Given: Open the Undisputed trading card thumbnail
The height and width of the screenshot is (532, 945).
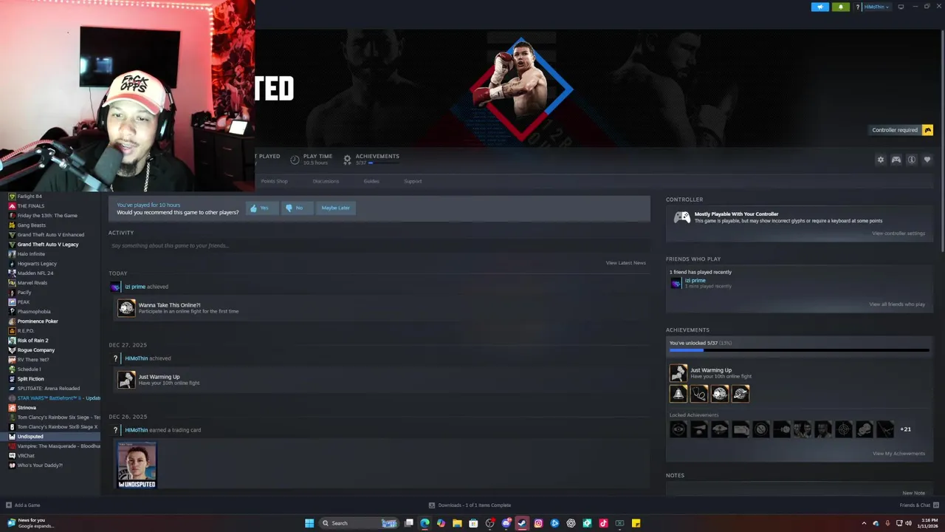Looking at the screenshot, I should tap(137, 465).
